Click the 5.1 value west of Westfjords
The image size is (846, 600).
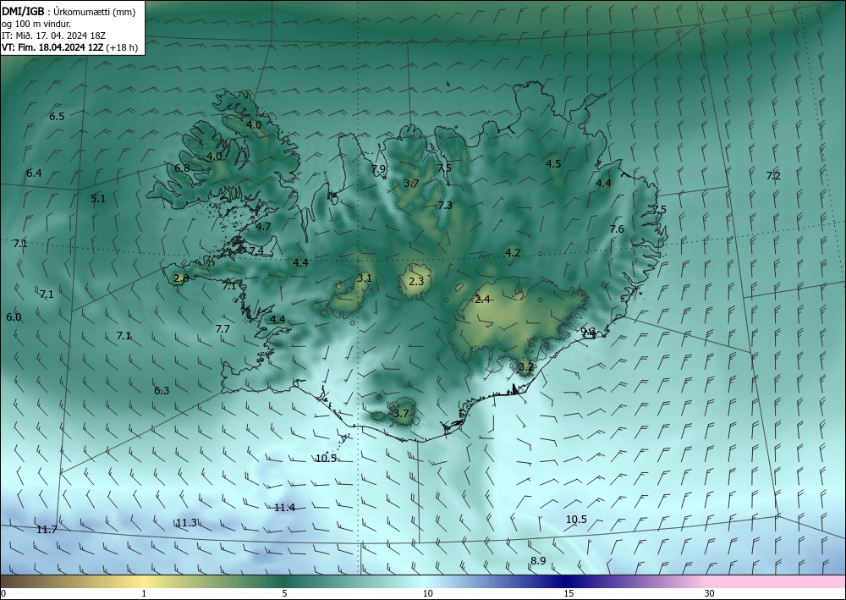[98, 199]
